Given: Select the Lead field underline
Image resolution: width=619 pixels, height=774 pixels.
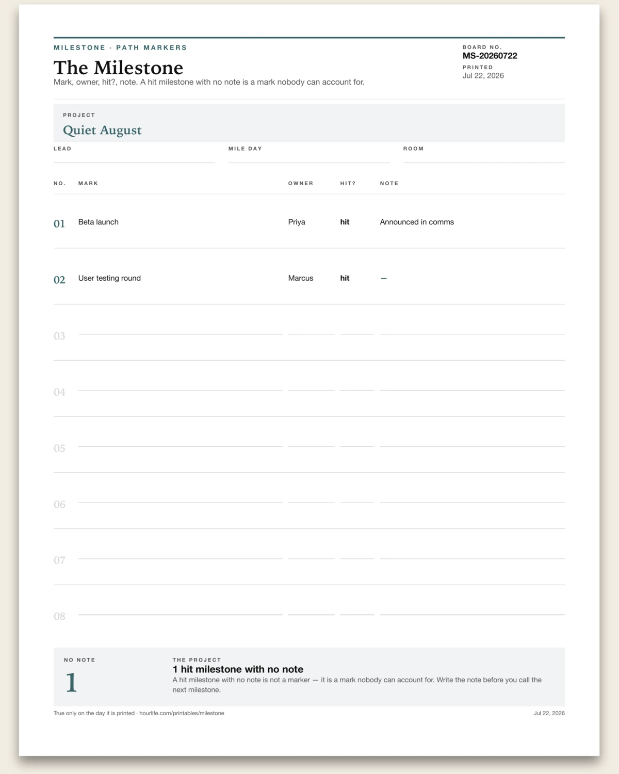Looking at the screenshot, I should [134, 163].
